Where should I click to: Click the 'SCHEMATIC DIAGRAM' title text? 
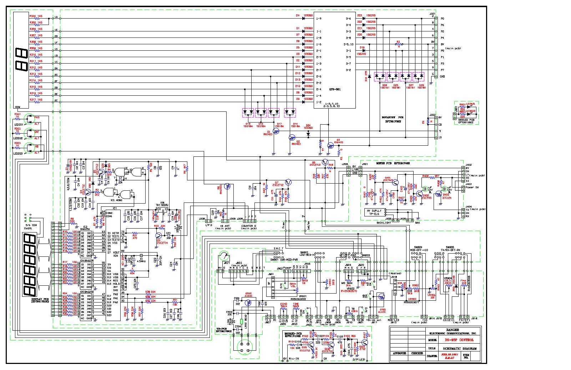(460, 349)
